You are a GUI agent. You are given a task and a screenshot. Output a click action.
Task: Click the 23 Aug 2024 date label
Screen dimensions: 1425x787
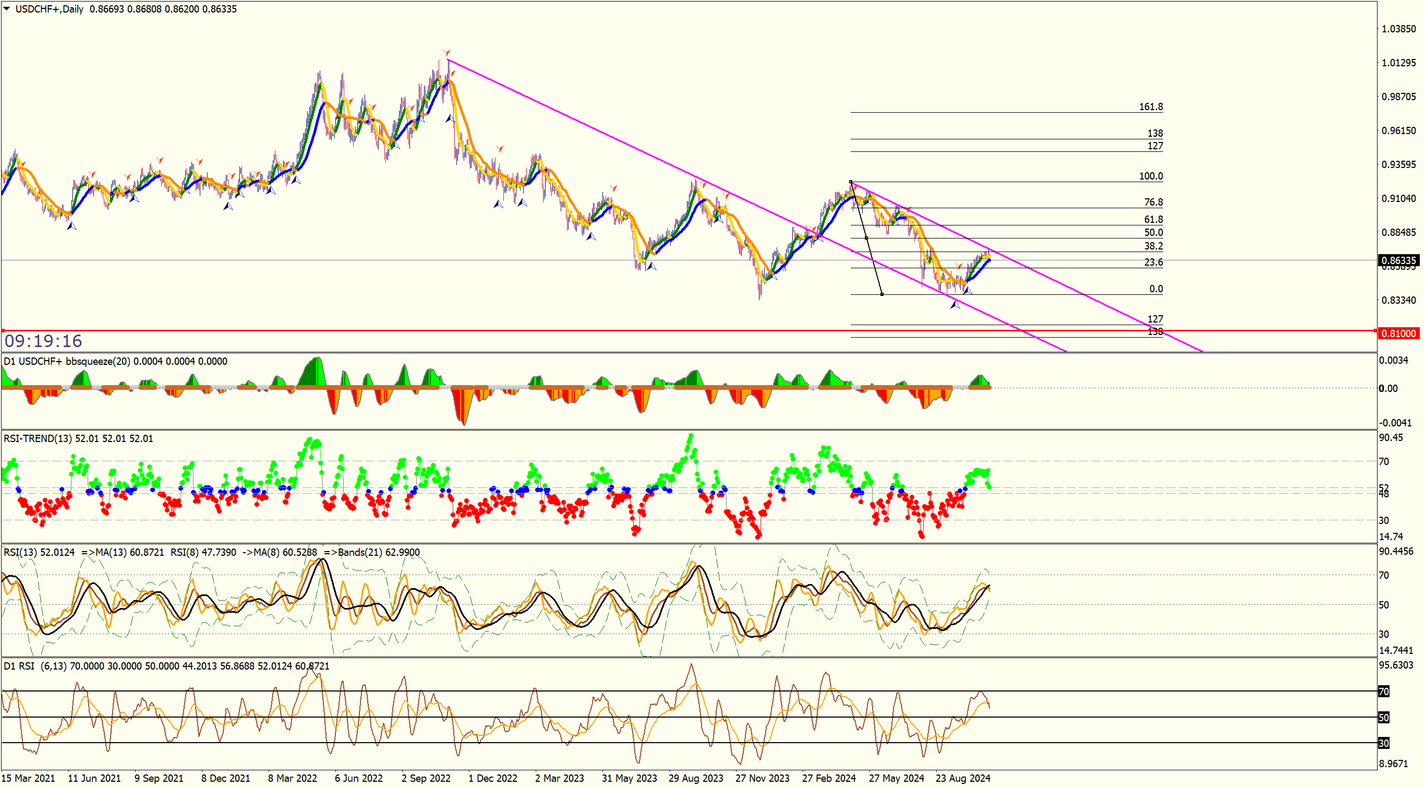(962, 778)
